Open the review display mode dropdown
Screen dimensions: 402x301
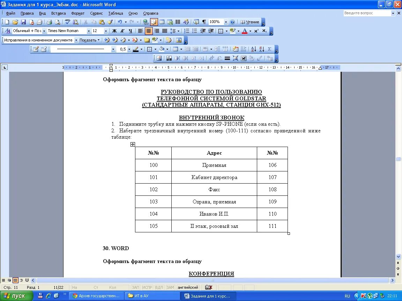pyautogui.click(x=76, y=40)
